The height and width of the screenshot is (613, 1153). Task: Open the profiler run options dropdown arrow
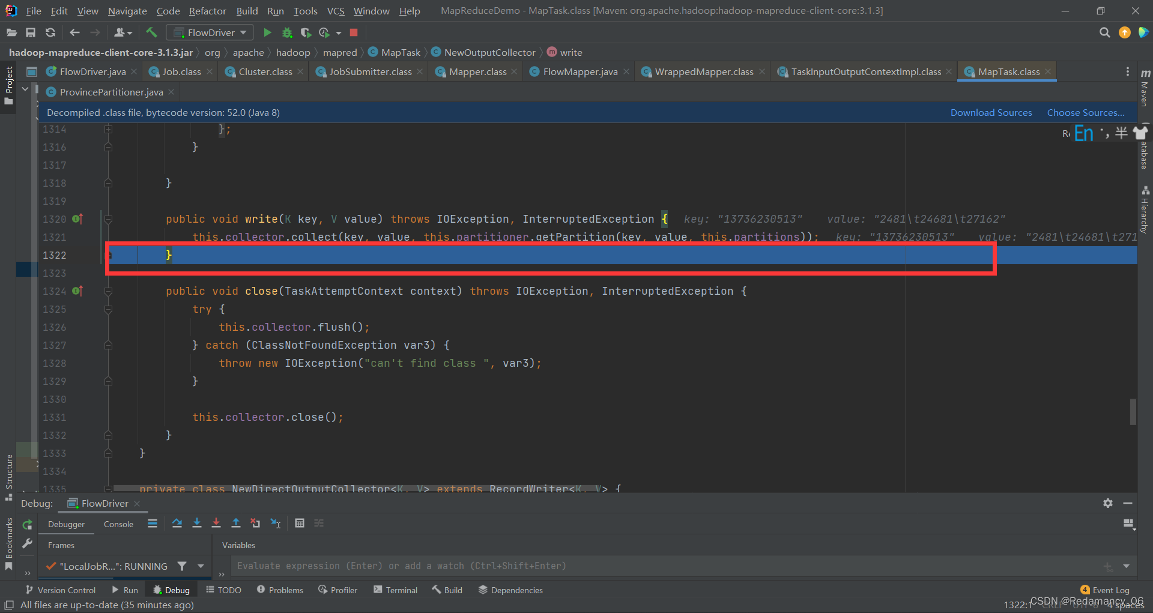tap(339, 33)
